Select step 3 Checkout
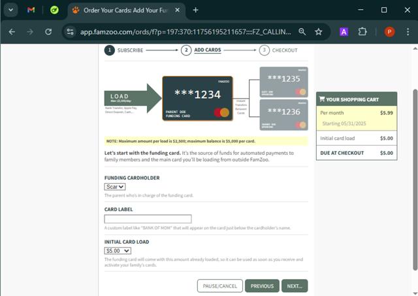 [278, 50]
